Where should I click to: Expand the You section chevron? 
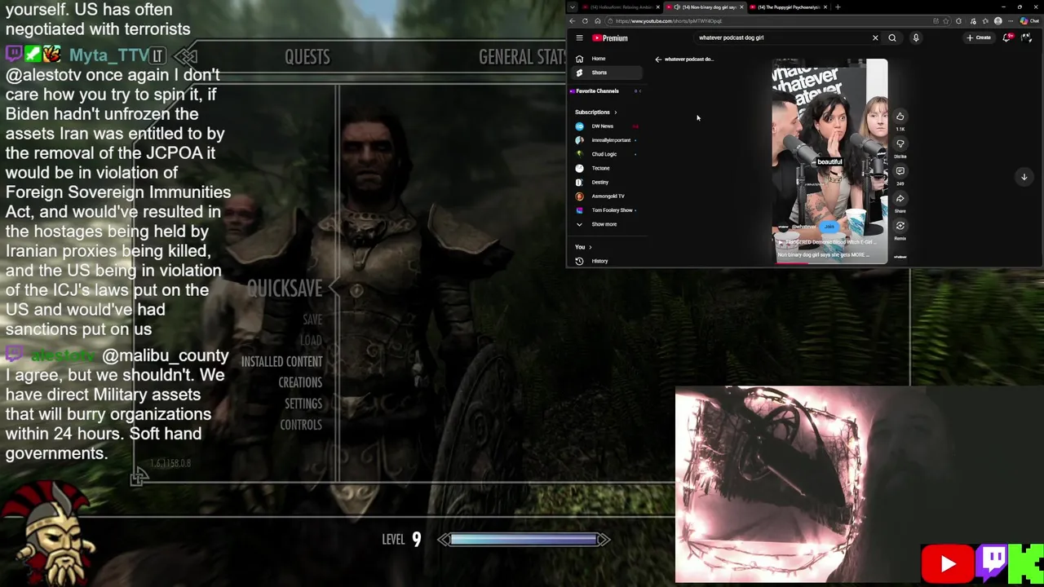(x=590, y=247)
